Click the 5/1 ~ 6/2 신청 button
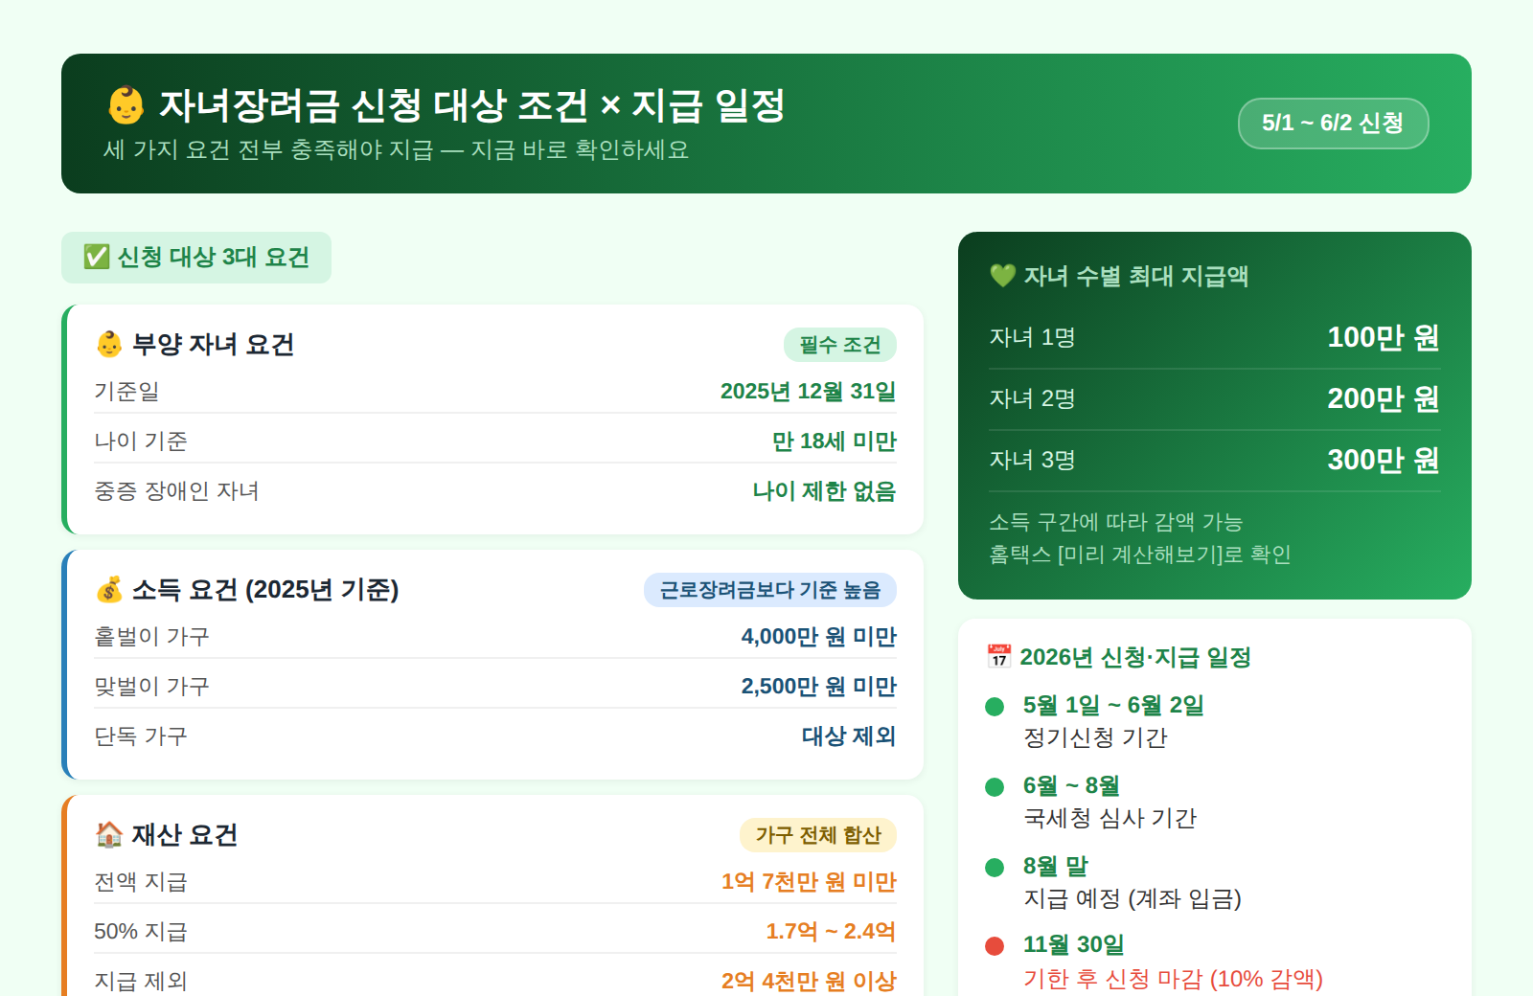 1334,124
